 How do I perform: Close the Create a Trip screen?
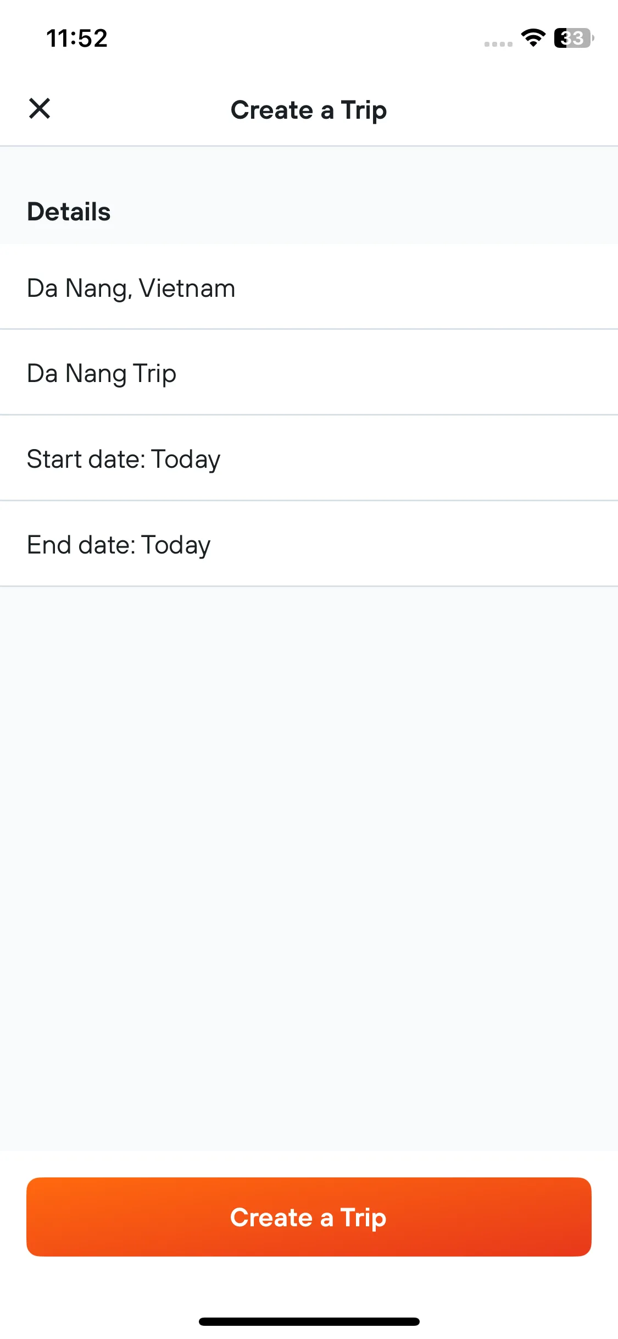coord(40,108)
